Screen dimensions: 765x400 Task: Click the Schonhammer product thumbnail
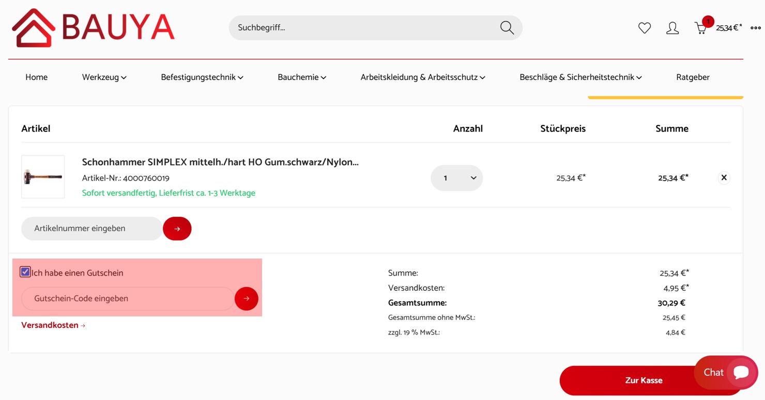click(43, 177)
